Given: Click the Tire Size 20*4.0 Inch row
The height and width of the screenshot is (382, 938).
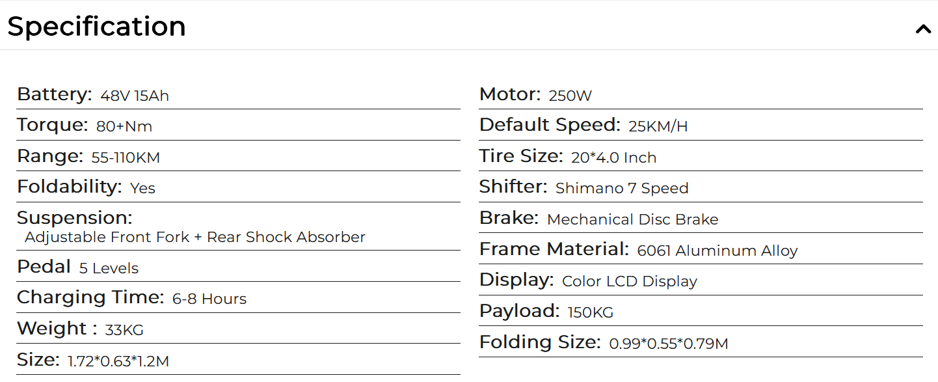Looking at the screenshot, I should (x=701, y=157).
